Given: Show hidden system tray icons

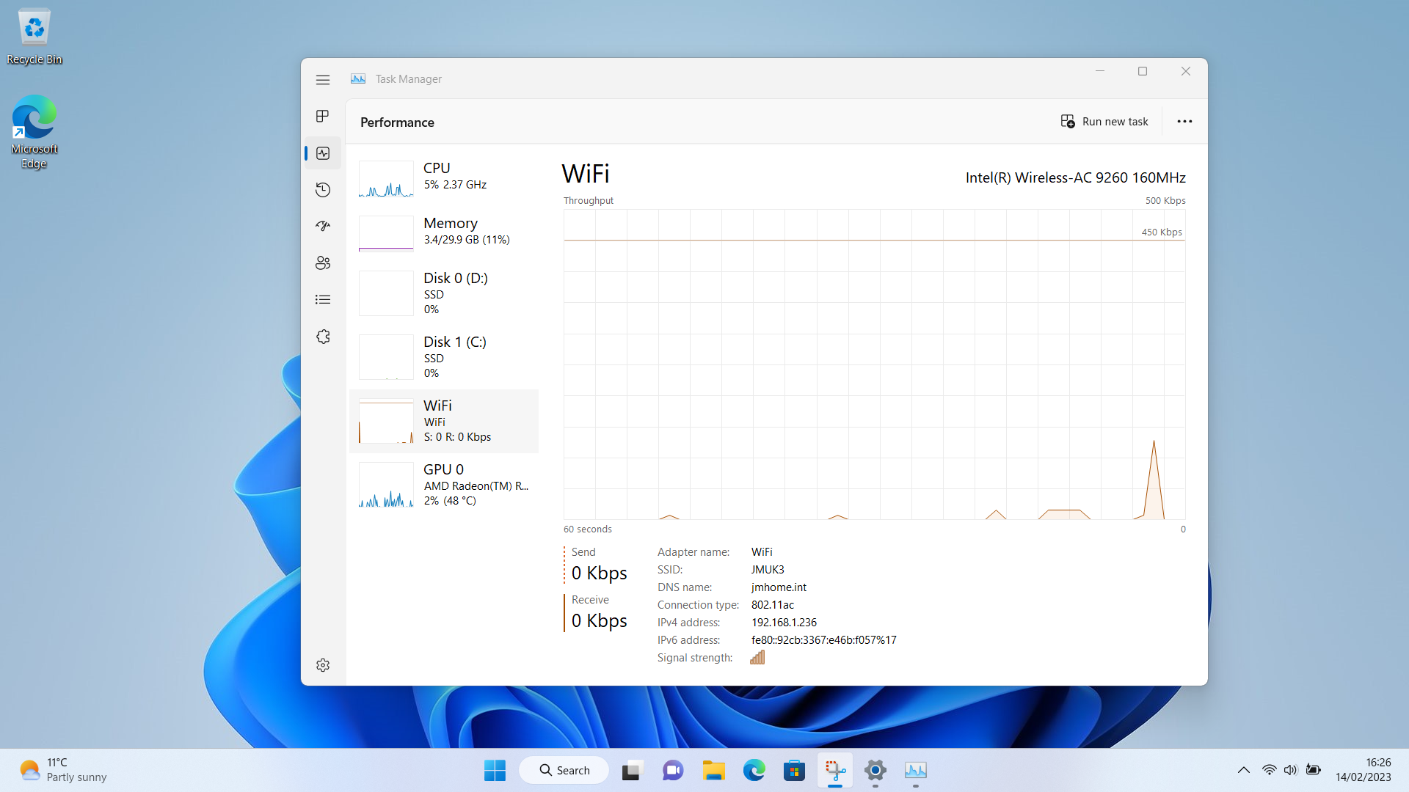Looking at the screenshot, I should click(1243, 770).
